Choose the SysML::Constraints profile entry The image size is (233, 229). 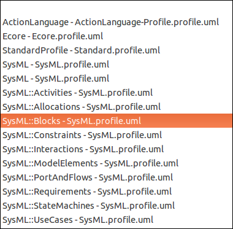click(x=116, y=135)
